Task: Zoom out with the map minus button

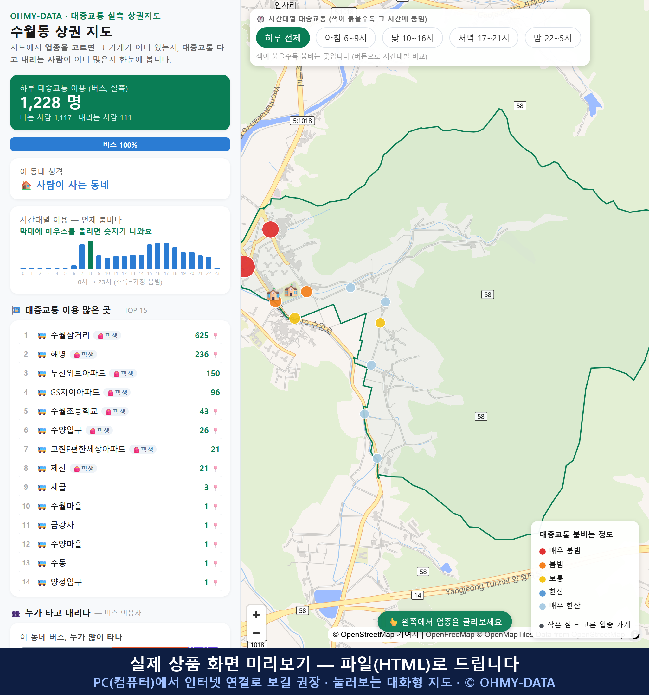Action: coord(256,633)
